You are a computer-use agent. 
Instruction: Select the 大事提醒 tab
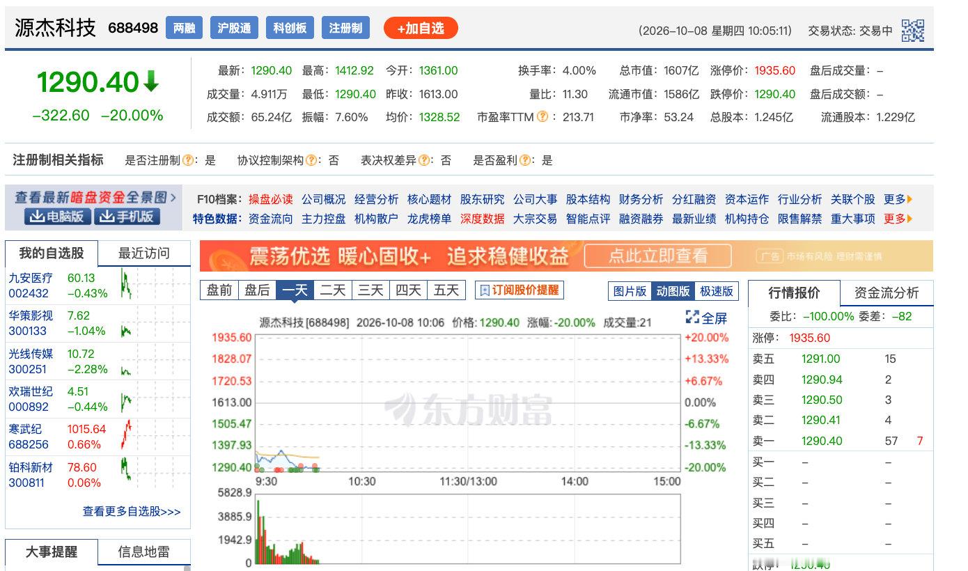(x=52, y=552)
